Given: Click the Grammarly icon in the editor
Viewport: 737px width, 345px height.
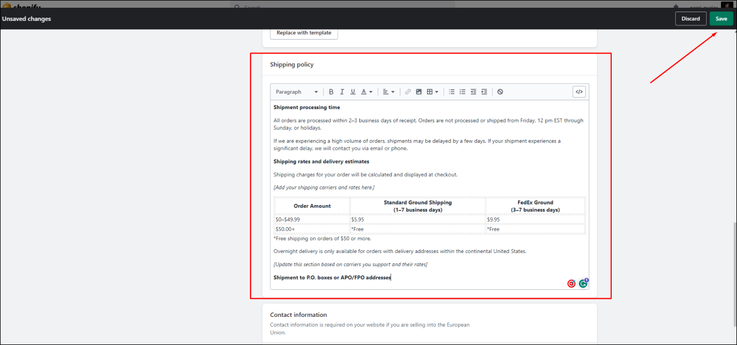Looking at the screenshot, I should click(x=583, y=283).
